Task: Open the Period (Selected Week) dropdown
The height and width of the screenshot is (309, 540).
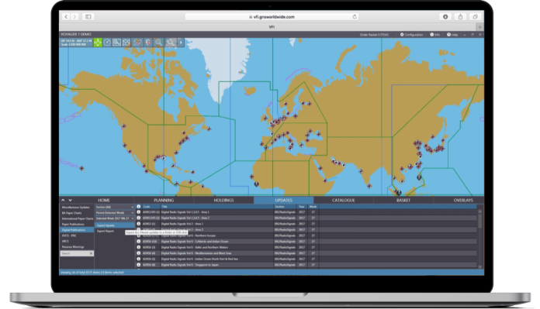Action: point(115,213)
